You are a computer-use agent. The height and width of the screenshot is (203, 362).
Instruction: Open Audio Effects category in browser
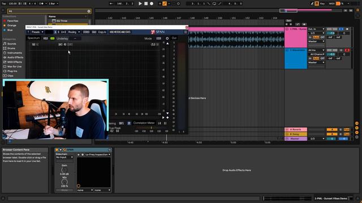pos(15,58)
